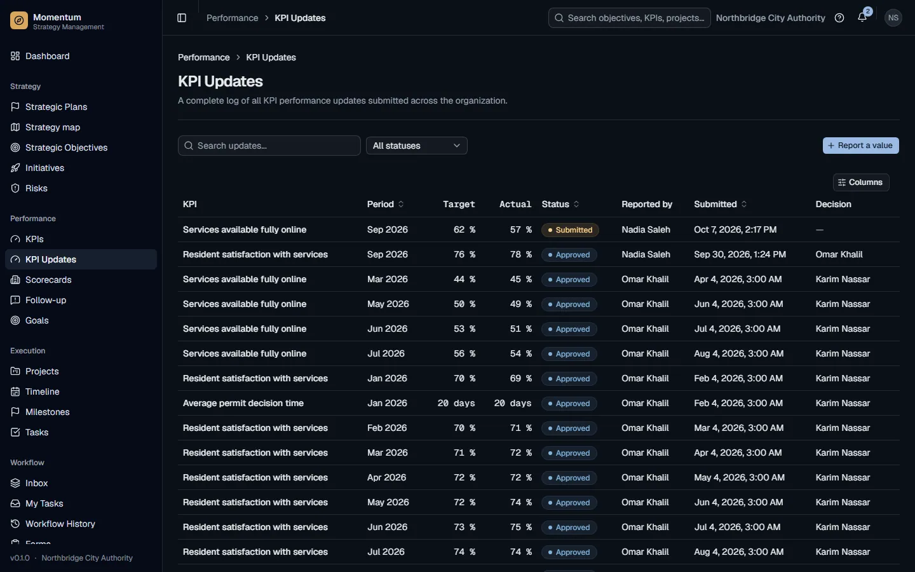Open the NS user avatar menu
915x572 pixels.
click(893, 18)
